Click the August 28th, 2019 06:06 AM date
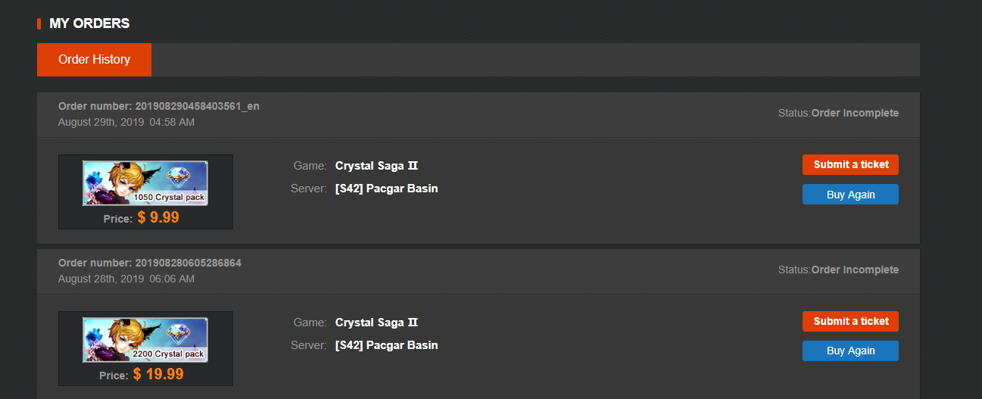 pos(126,279)
